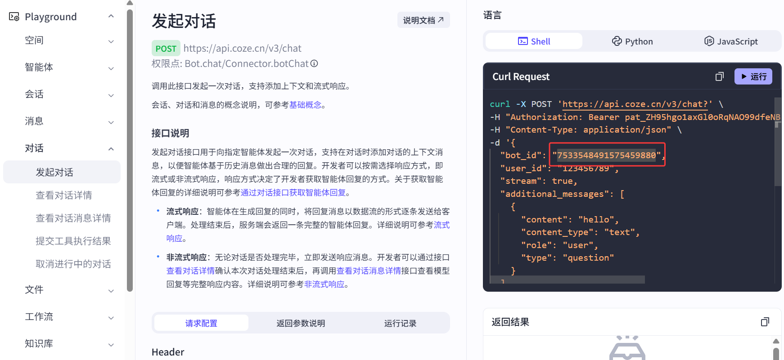Expand the 工作流 menu group
The image size is (784, 360).
(111, 317)
